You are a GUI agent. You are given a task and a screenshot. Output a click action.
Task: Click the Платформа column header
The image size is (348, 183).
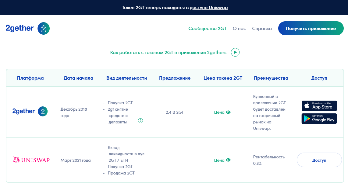click(x=30, y=78)
